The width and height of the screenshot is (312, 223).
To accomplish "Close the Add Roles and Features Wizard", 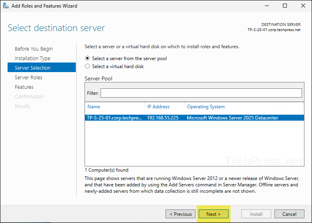I will (303, 6).
